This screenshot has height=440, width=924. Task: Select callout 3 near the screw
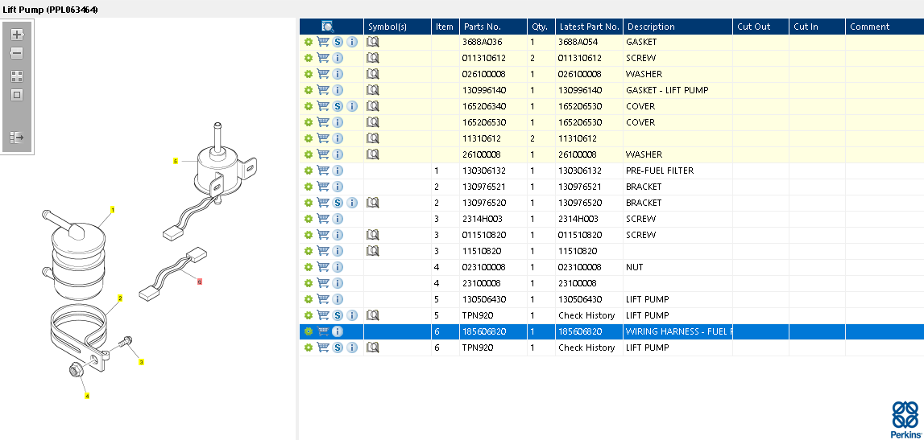coord(142,362)
